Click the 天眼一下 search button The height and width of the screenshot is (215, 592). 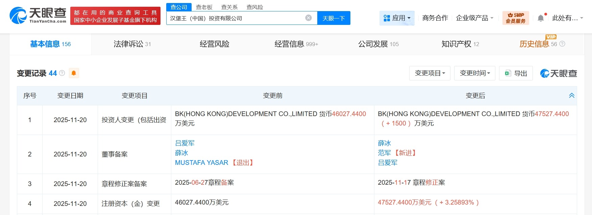pos(334,18)
